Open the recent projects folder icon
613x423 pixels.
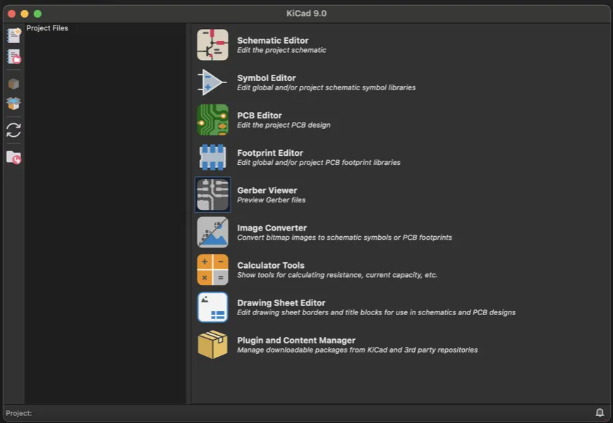click(12, 157)
